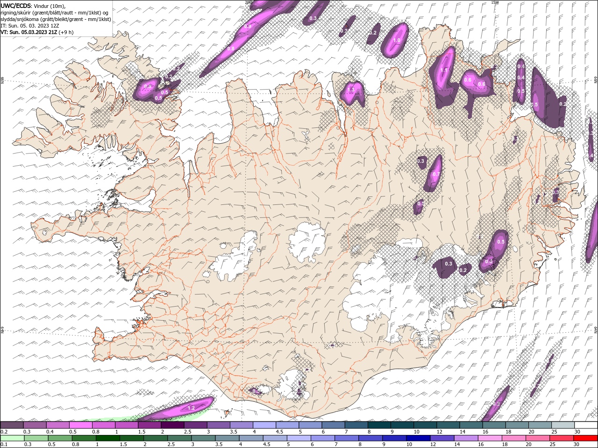
Task: Click the Hofsjökull glacier white area
Action: (307, 243)
